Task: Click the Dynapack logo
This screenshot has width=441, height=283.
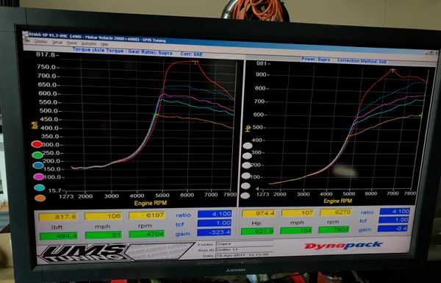Action: pyautogui.click(x=343, y=246)
